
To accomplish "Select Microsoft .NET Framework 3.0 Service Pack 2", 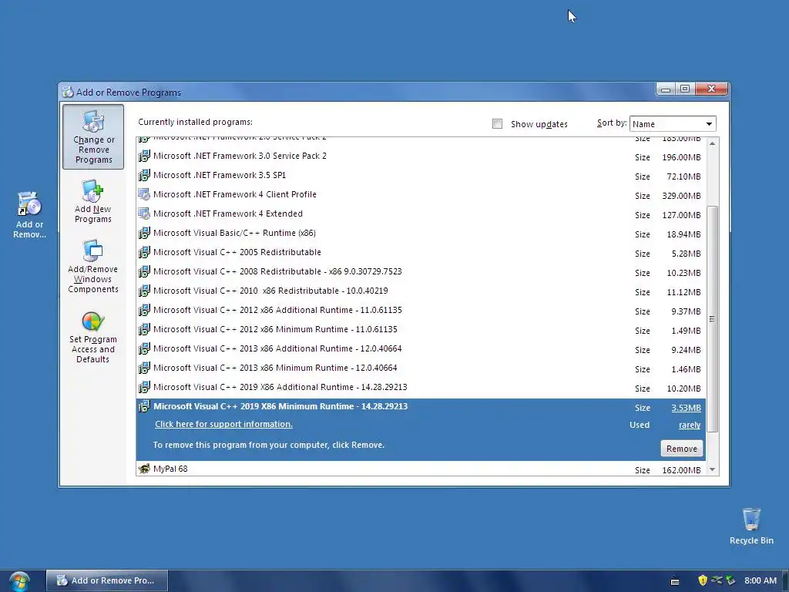I will click(x=421, y=156).
